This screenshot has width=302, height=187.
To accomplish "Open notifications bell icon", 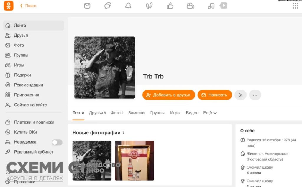I will 128,6.
